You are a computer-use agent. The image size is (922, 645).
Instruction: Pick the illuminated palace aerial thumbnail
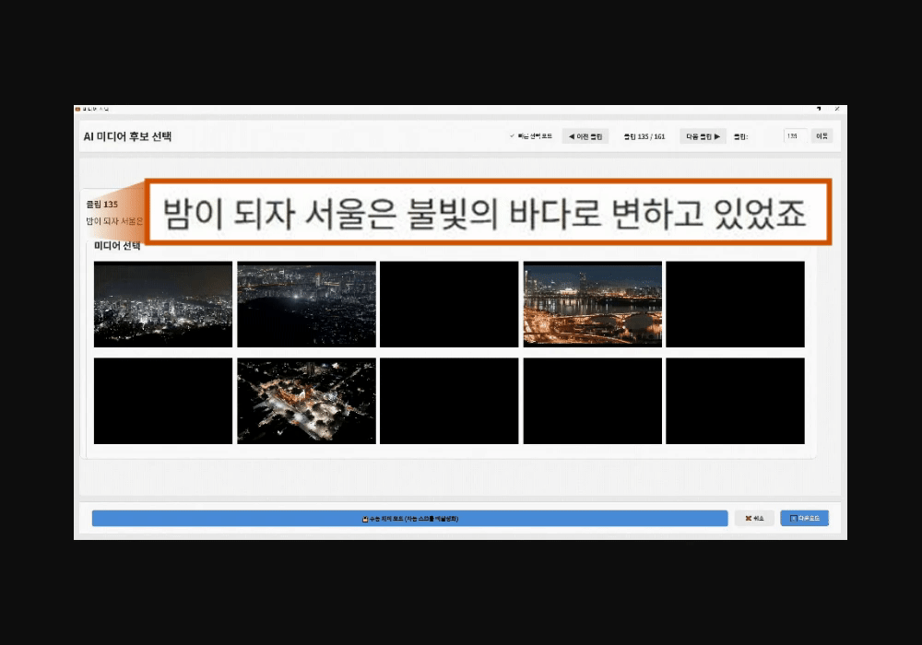point(306,400)
